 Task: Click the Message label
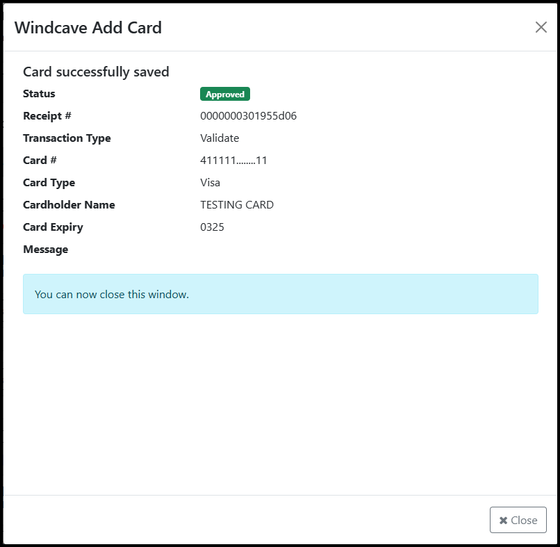coord(45,250)
